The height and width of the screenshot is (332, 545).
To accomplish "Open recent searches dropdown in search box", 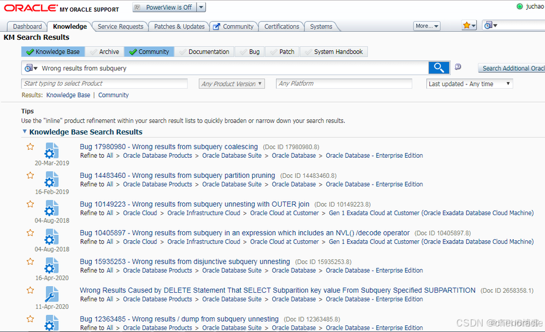I will [x=31, y=68].
